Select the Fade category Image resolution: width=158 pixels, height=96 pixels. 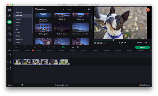pos(17,26)
